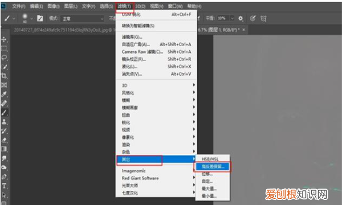This screenshot has height=205, width=342.
Task: Open 滤镜库(G)... filter gallery
Action: tap(156, 37)
